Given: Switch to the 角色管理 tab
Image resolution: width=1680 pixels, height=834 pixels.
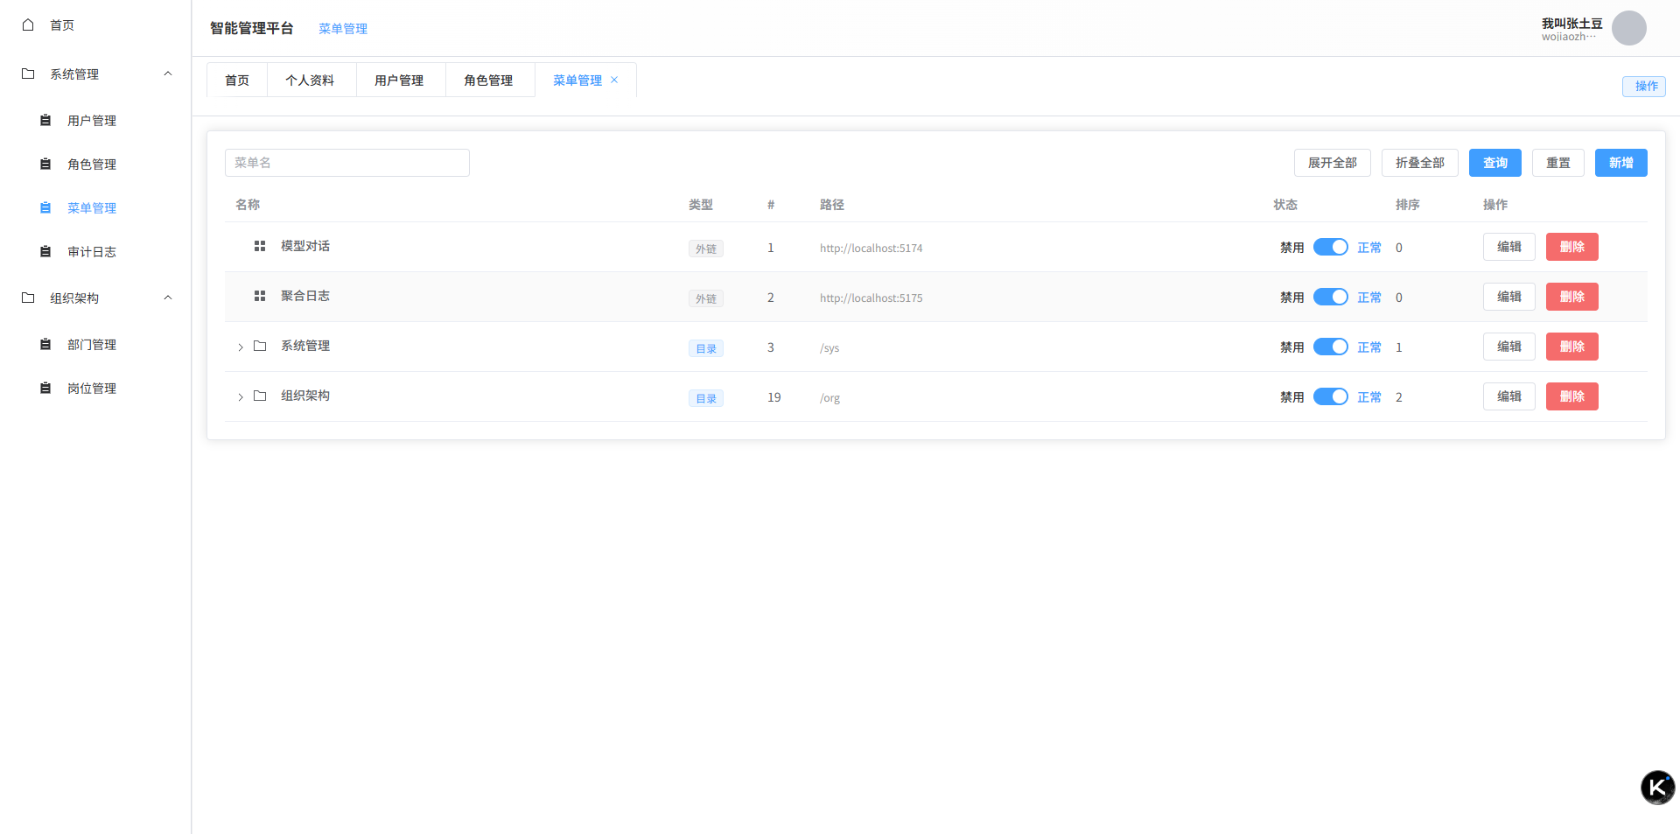Looking at the screenshot, I should click(x=488, y=80).
